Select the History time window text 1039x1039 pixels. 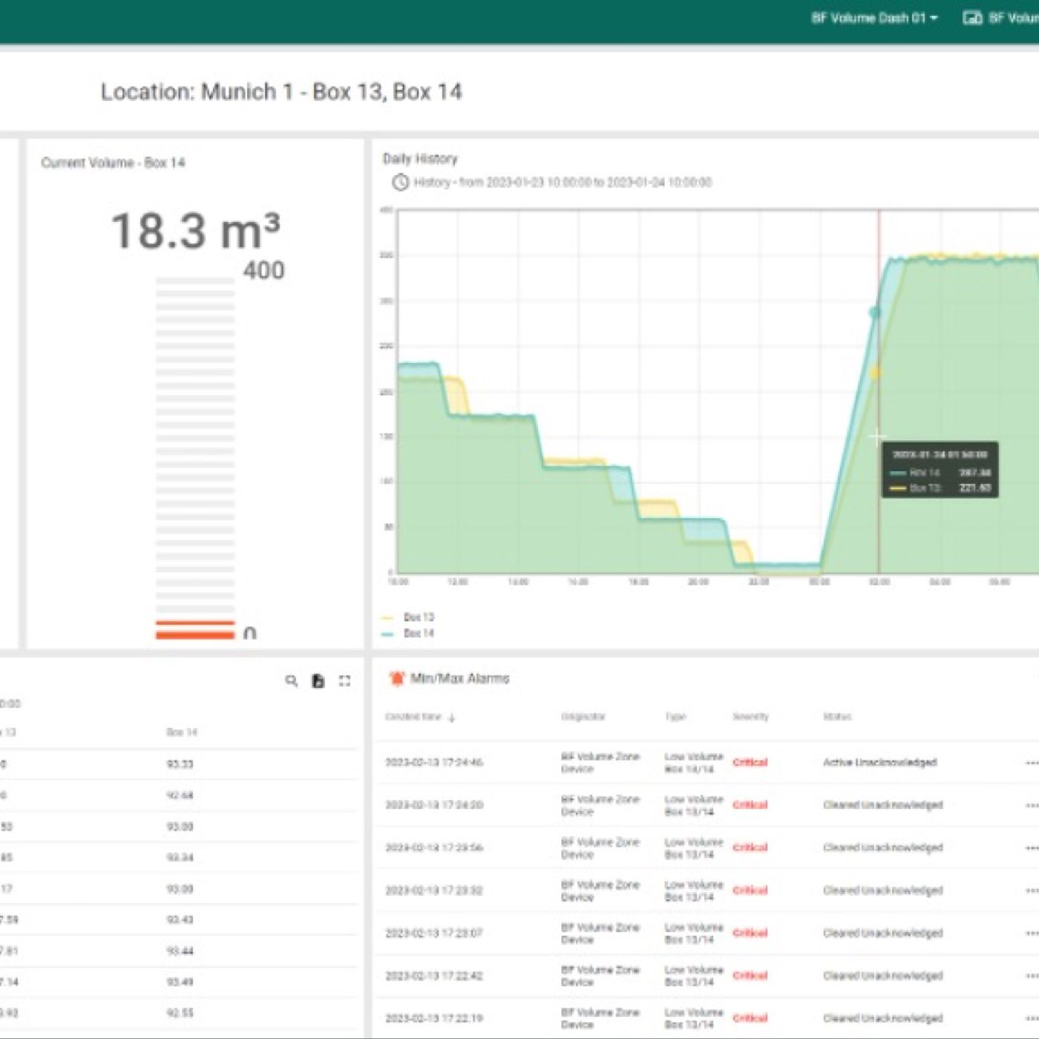[563, 182]
